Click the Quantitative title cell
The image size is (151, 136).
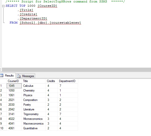pyautogui.click(x=34, y=128)
